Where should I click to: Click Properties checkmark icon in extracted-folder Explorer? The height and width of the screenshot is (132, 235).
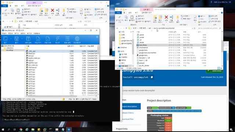click(x=195, y=17)
